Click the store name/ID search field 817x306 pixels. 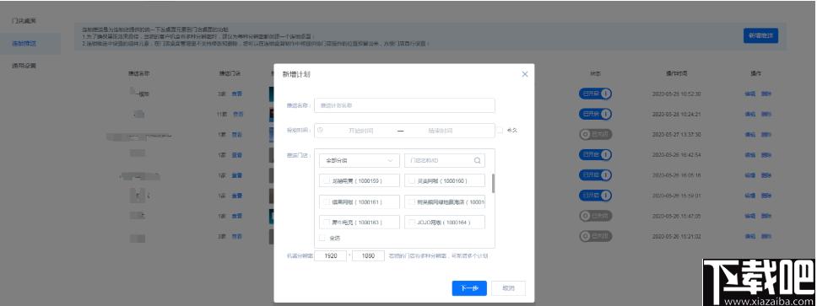[445, 160]
